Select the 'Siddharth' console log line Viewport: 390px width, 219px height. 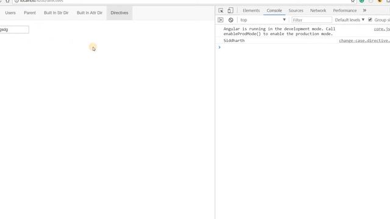click(x=234, y=41)
